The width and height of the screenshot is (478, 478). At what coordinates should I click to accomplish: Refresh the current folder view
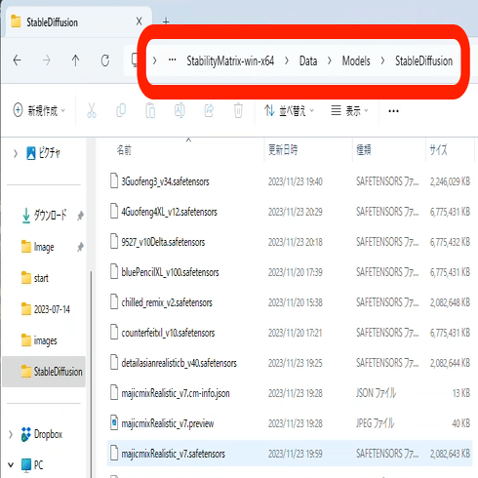coord(105,60)
